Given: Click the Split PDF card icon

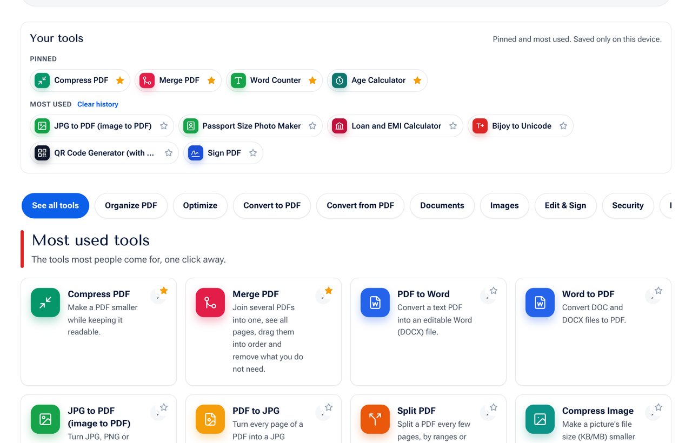Looking at the screenshot, I should click(x=375, y=419).
